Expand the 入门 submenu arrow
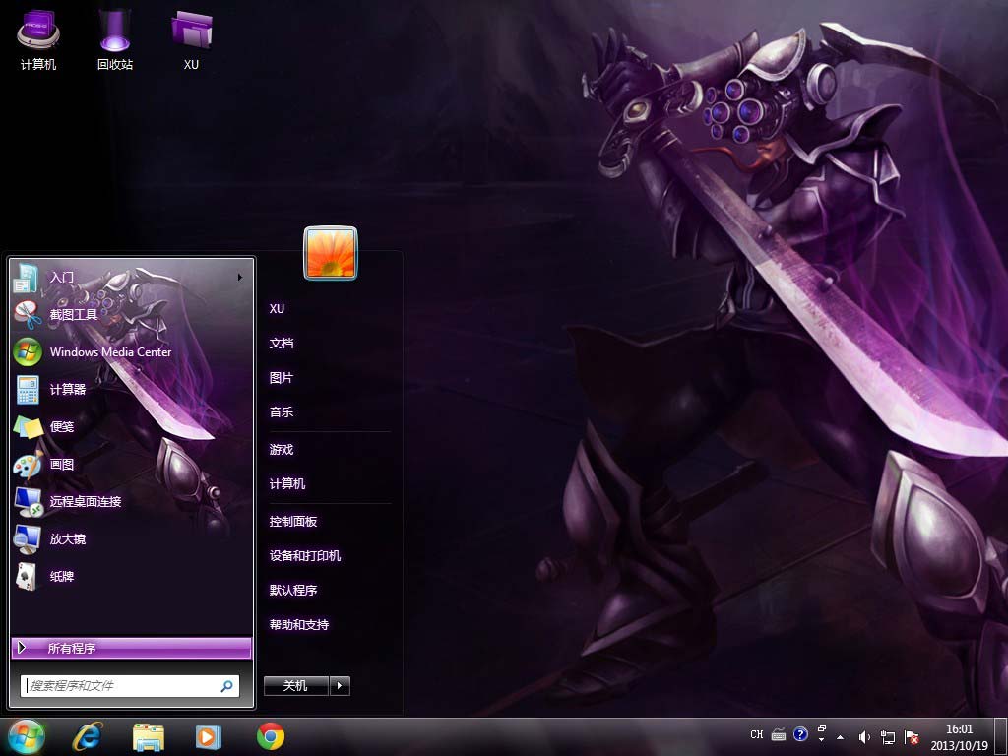Viewport: 1008px width, 756px height. click(x=239, y=278)
